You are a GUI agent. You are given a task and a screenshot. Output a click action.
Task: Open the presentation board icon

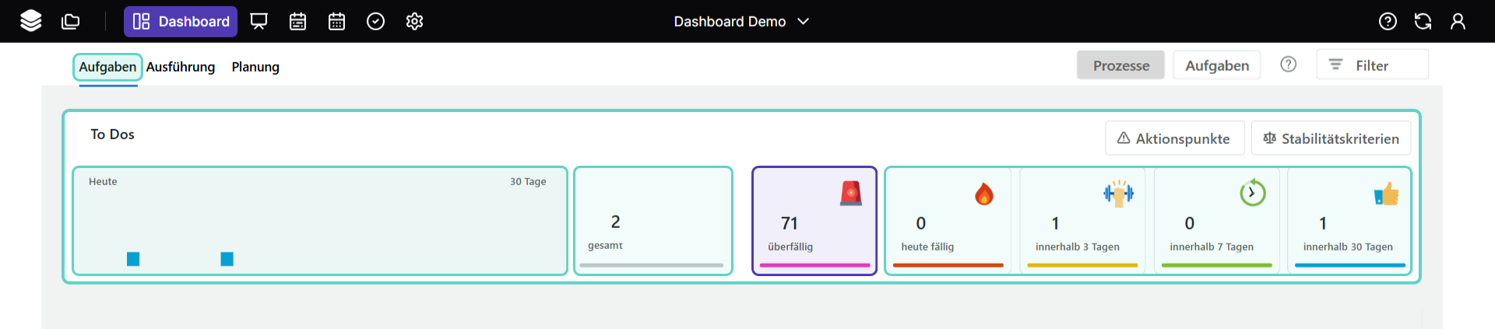[259, 21]
